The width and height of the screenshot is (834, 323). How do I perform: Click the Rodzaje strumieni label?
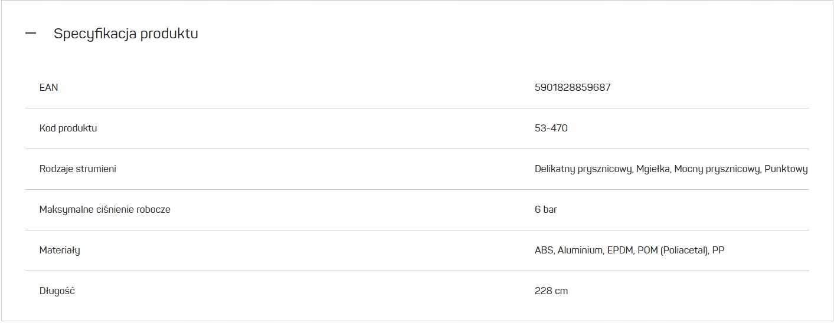77,169
